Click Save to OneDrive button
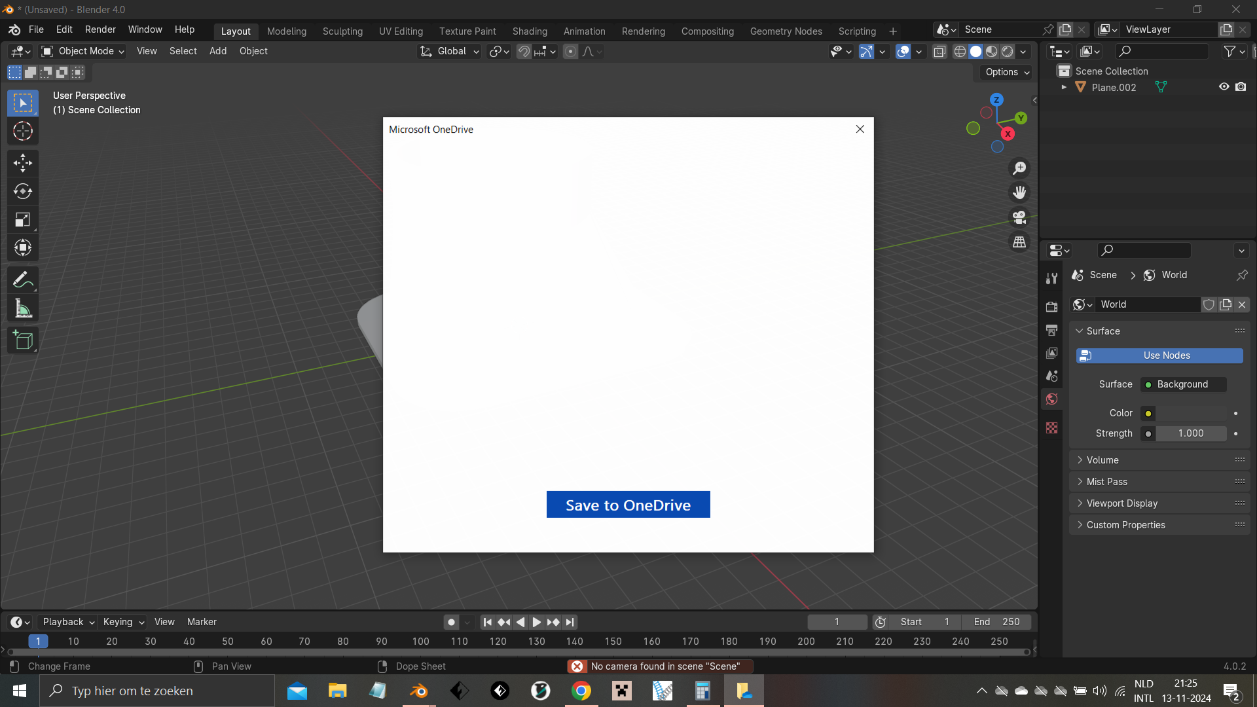 coord(628,505)
